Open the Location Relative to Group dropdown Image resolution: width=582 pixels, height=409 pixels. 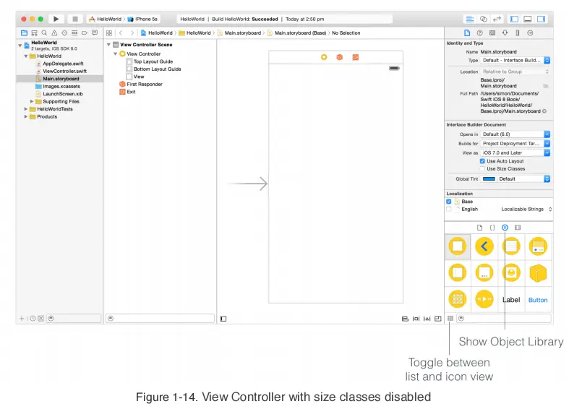[515, 72]
